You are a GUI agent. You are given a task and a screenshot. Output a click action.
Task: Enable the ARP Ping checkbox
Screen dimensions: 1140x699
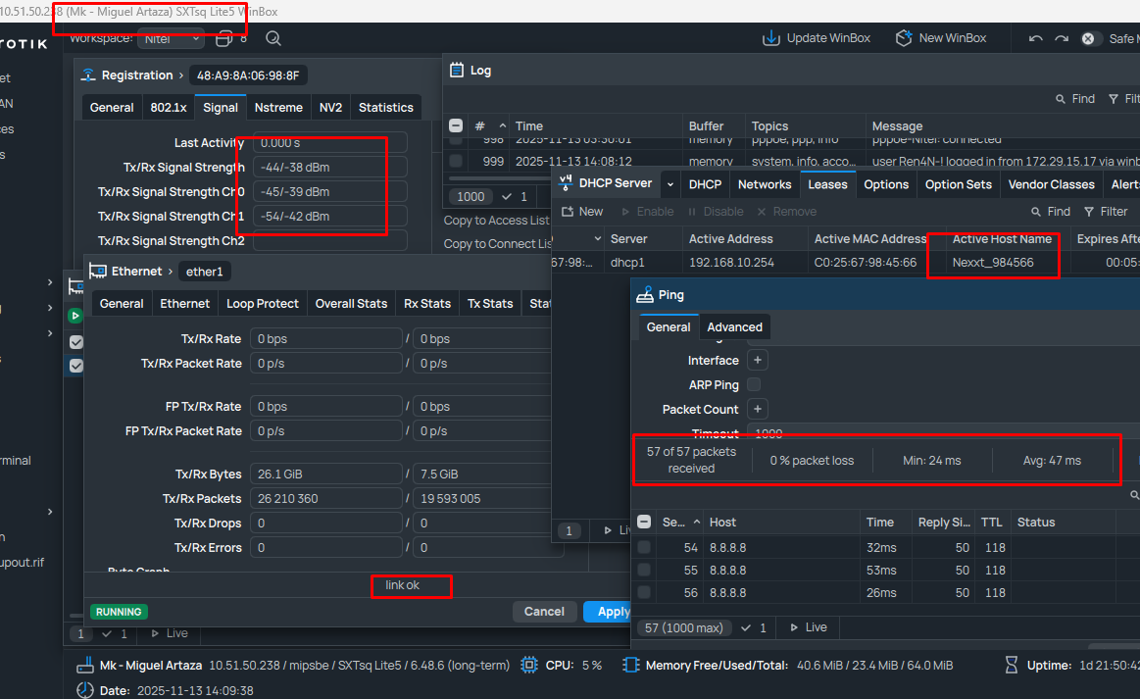pos(754,385)
